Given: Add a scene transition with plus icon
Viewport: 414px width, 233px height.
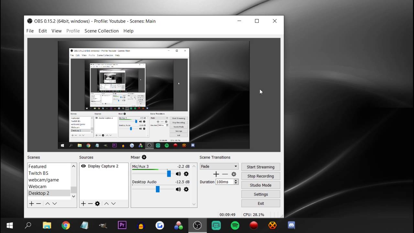Looking at the screenshot, I should point(216,174).
